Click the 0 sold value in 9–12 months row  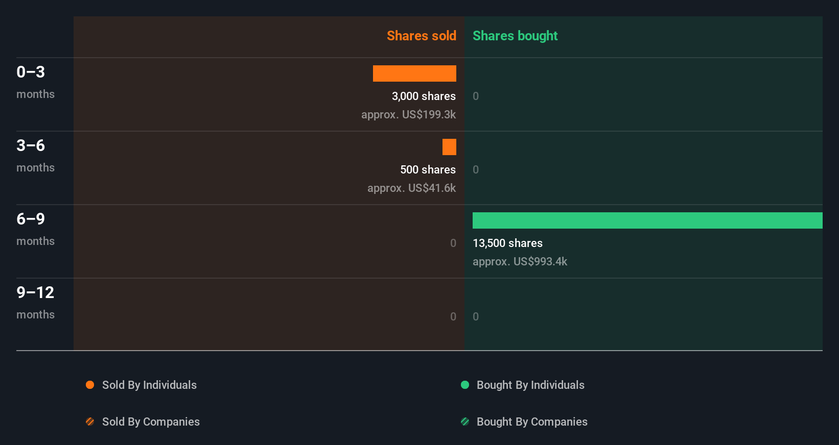[453, 316]
